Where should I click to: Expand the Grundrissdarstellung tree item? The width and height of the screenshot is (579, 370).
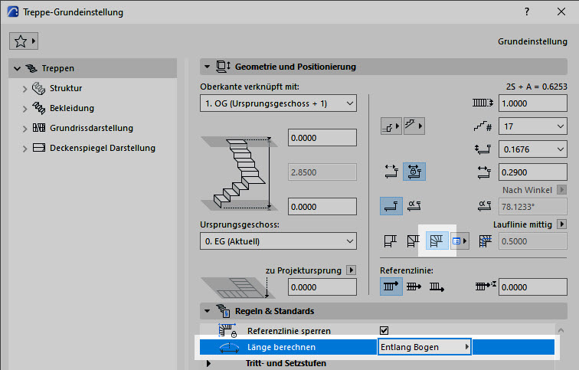25,129
